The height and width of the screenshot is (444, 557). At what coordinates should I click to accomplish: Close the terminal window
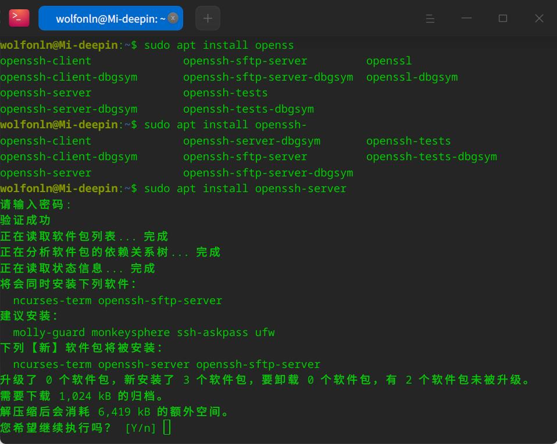pyautogui.click(x=539, y=18)
